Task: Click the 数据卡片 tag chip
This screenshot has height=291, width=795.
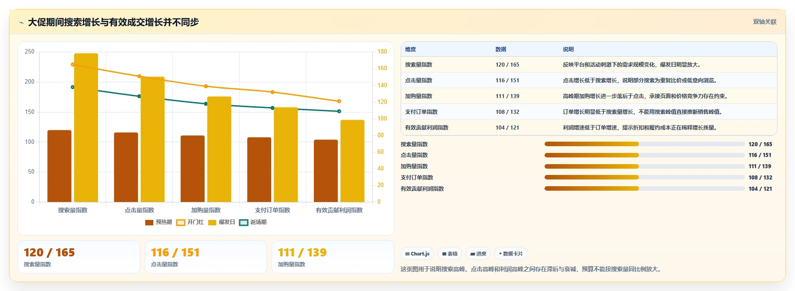Action: (511, 254)
